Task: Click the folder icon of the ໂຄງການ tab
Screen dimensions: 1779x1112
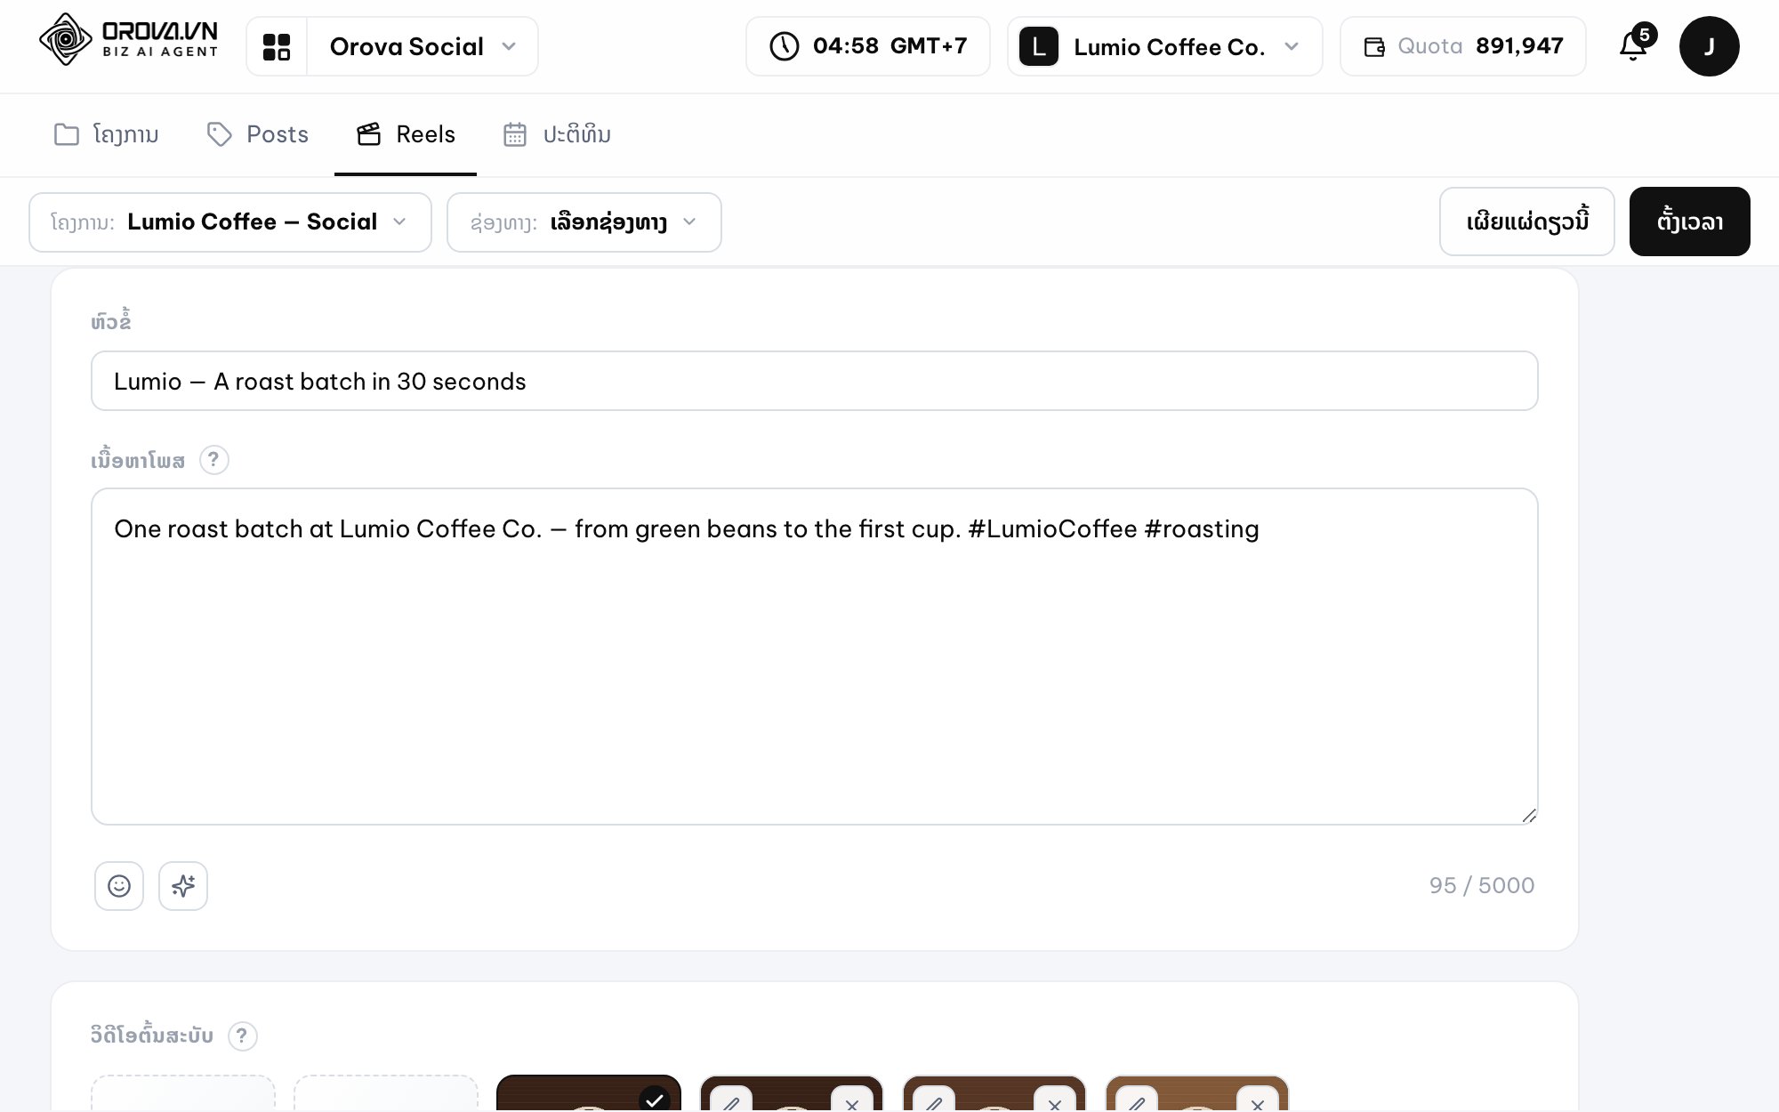Action: (67, 134)
